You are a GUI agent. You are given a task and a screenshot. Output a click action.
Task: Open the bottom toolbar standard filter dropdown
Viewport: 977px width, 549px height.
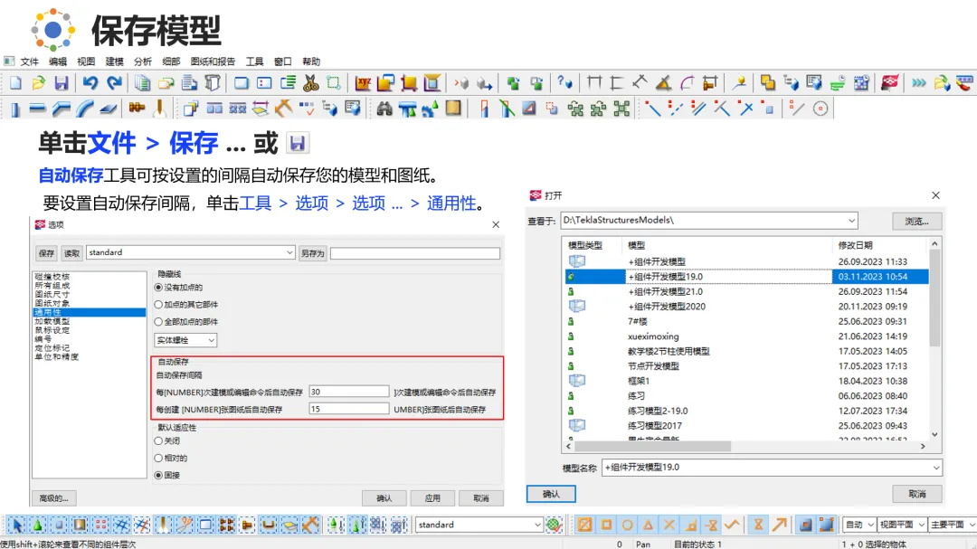(x=537, y=525)
